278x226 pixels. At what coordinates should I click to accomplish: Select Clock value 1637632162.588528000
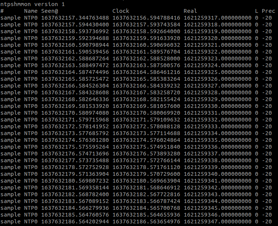click(x=146, y=58)
